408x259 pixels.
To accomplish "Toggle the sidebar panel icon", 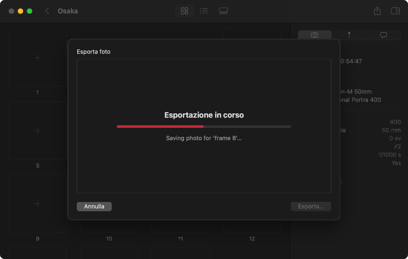I will 395,11.
